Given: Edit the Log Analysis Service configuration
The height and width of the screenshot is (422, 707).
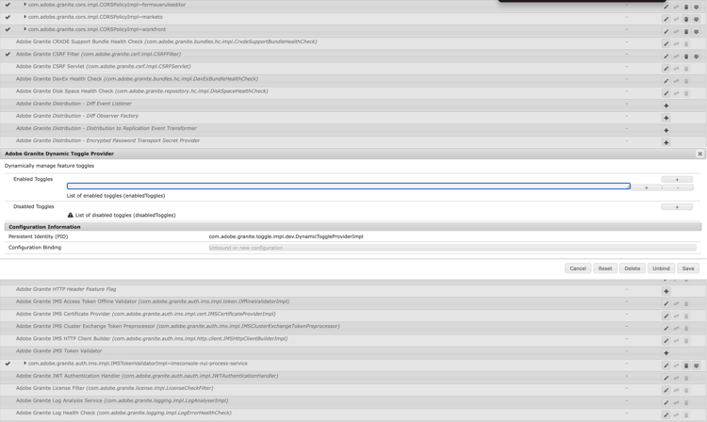Looking at the screenshot, I should tap(666, 402).
